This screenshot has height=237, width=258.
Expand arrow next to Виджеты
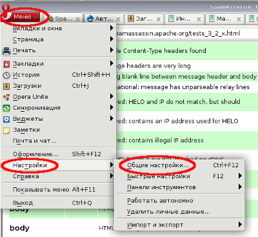pyautogui.click(x=112, y=118)
